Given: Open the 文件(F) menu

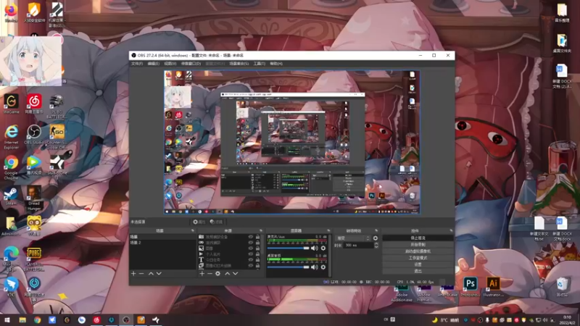Looking at the screenshot, I should 137,64.
